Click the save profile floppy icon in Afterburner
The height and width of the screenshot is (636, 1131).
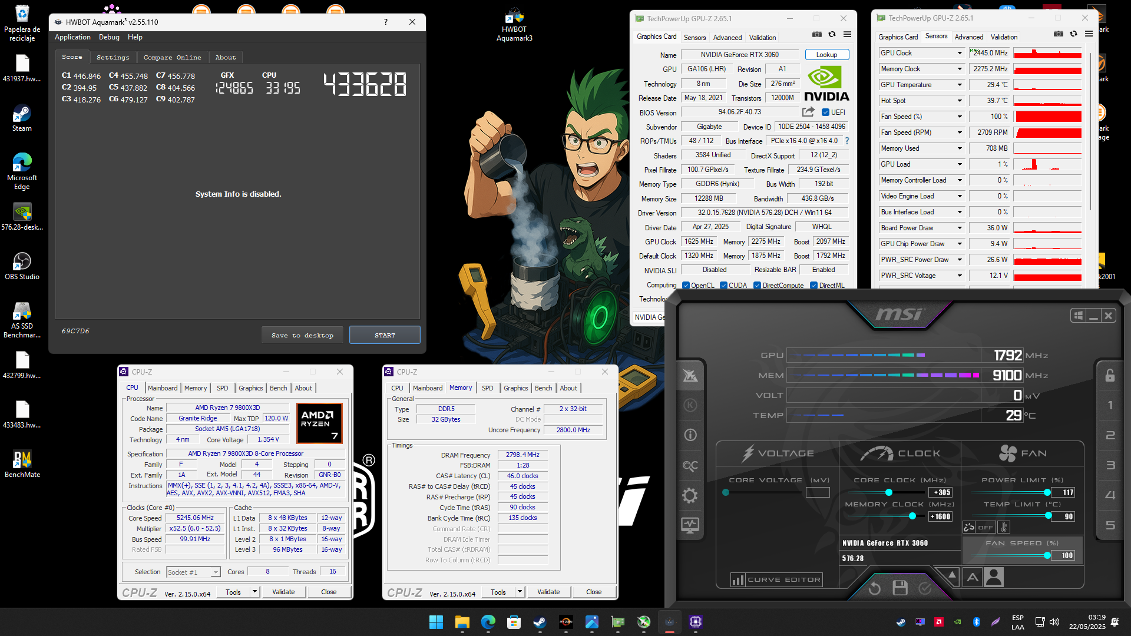tap(900, 587)
